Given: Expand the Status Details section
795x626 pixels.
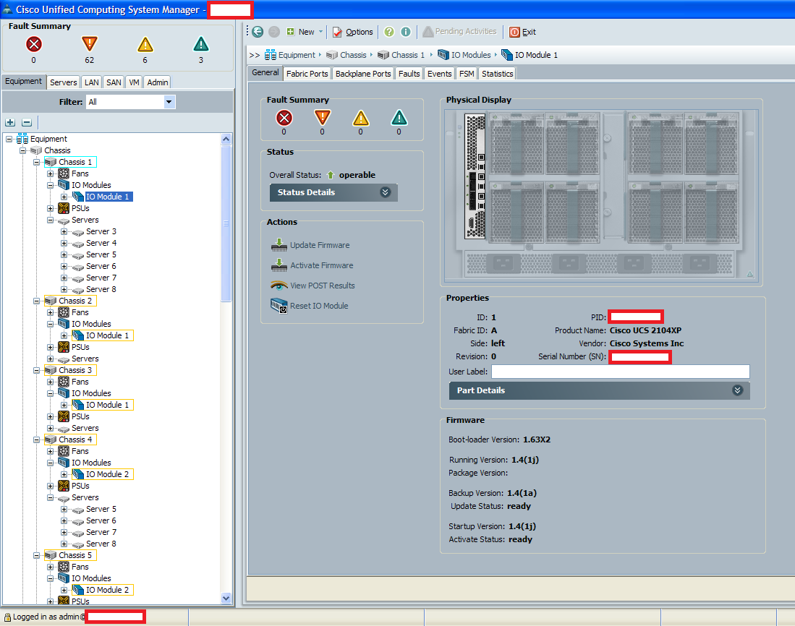Looking at the screenshot, I should (x=385, y=192).
